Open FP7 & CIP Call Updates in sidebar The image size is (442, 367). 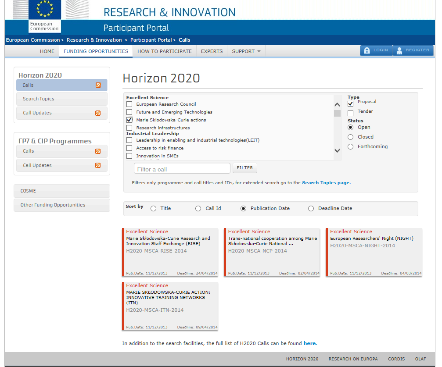pyautogui.click(x=62, y=165)
